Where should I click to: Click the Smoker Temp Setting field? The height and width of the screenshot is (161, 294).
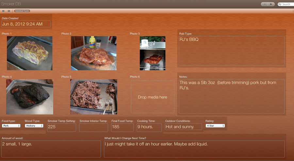point(61,127)
